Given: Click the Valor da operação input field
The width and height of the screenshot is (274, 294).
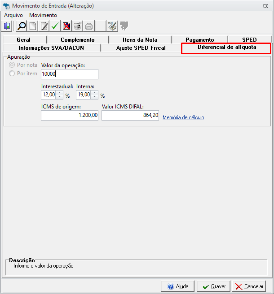Looking at the screenshot, I should [70, 74].
